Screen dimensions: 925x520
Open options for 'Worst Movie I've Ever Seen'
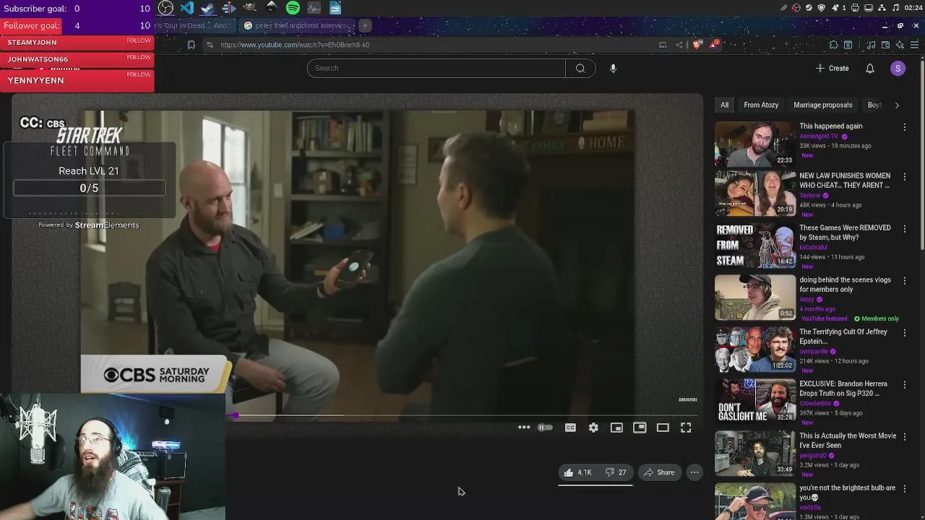tap(904, 437)
